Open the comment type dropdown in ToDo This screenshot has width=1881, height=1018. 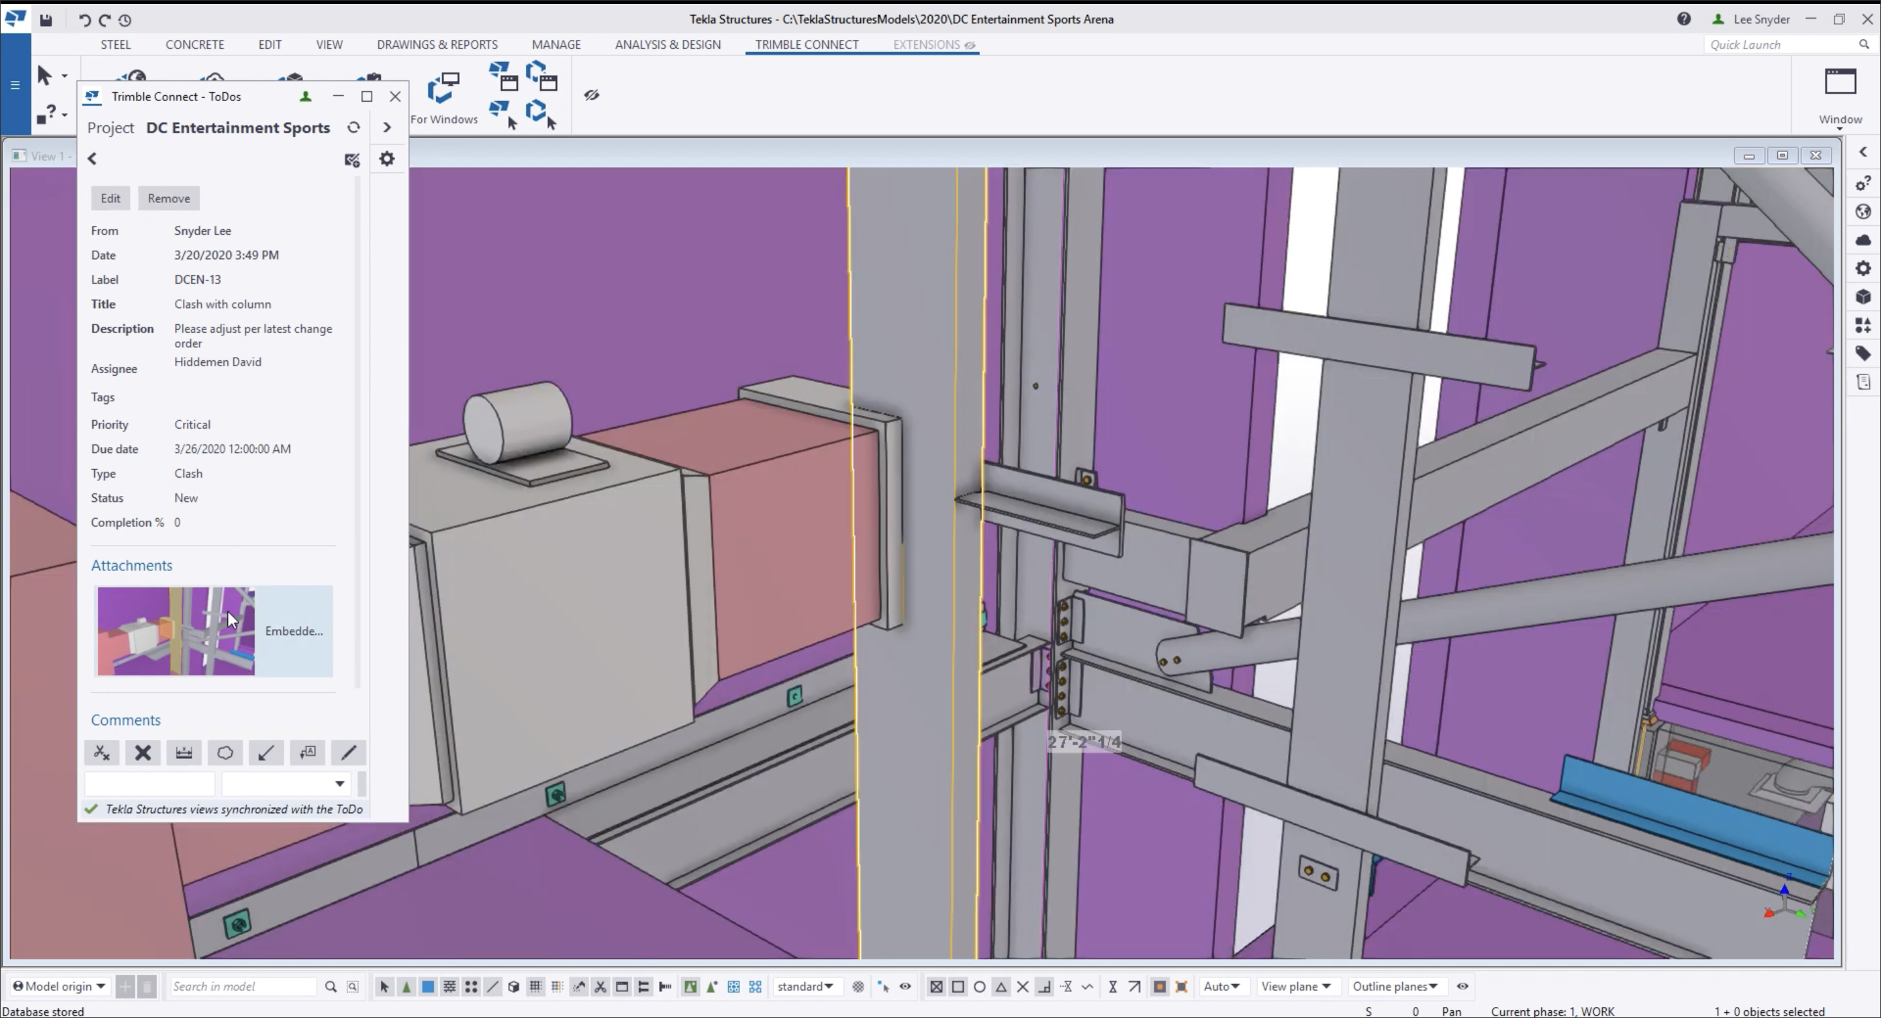pos(285,783)
